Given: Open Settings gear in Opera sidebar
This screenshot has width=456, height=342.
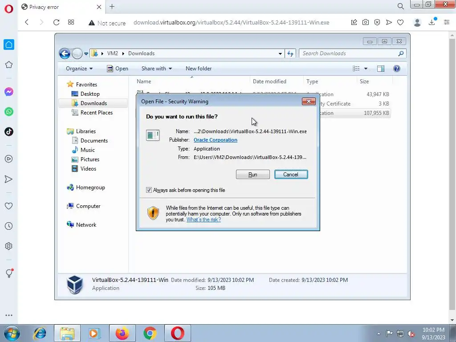Looking at the screenshot, I should pyautogui.click(x=9, y=246).
